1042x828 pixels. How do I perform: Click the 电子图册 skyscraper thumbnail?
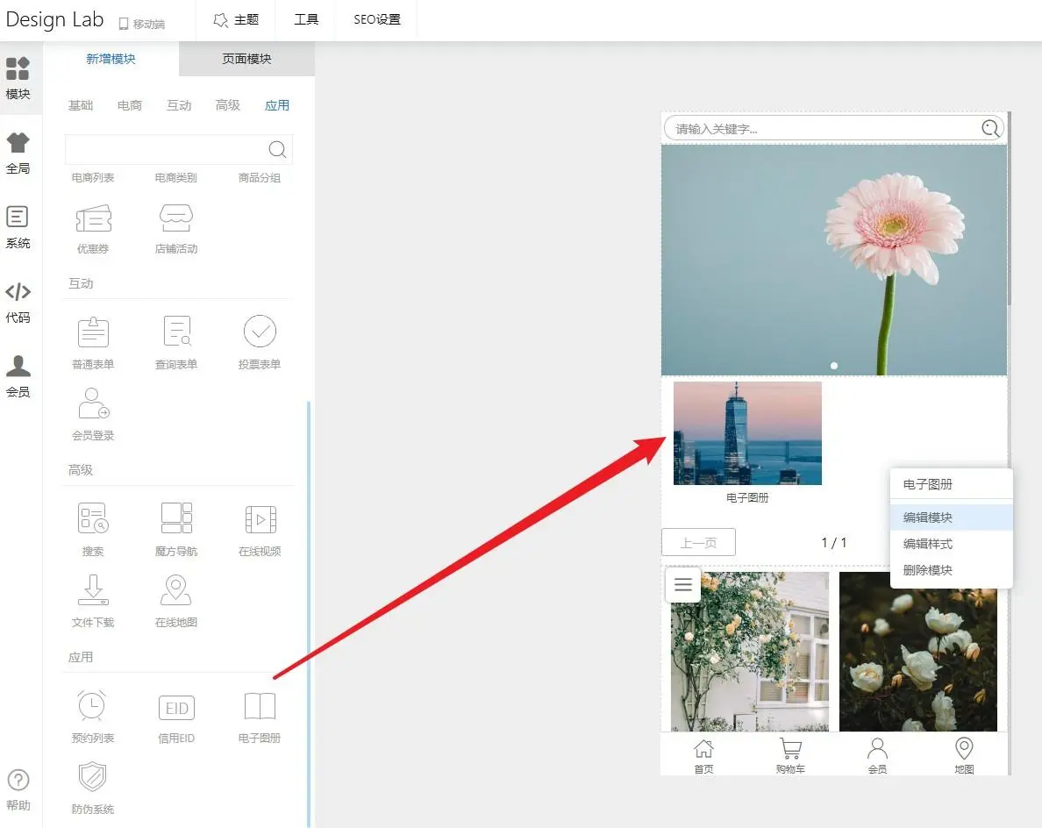point(747,433)
